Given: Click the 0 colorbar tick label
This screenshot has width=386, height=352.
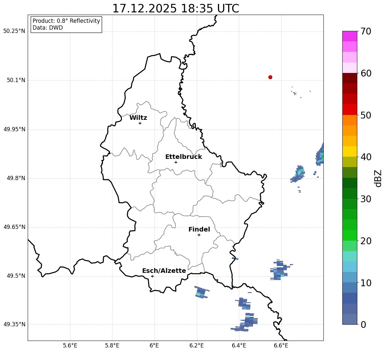Looking at the screenshot, I should coord(363,325).
